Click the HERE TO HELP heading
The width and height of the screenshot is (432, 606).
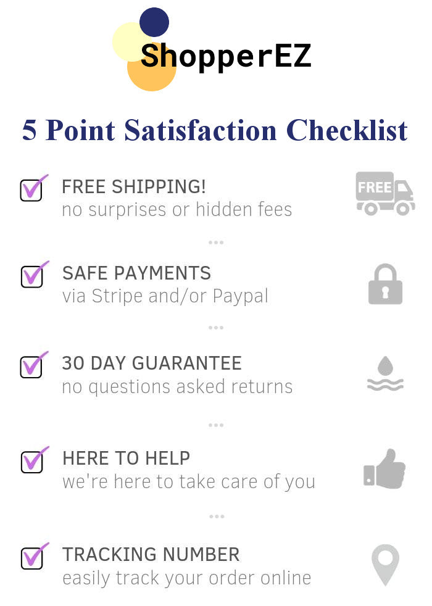[126, 458]
